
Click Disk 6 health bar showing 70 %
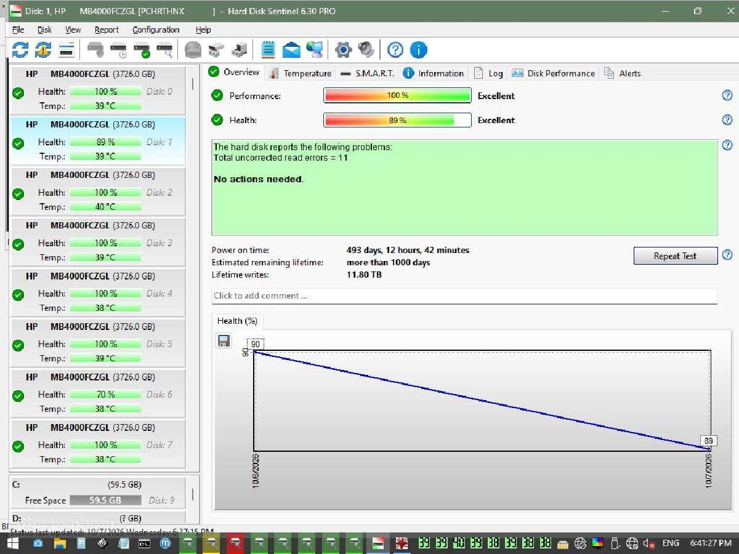105,395
